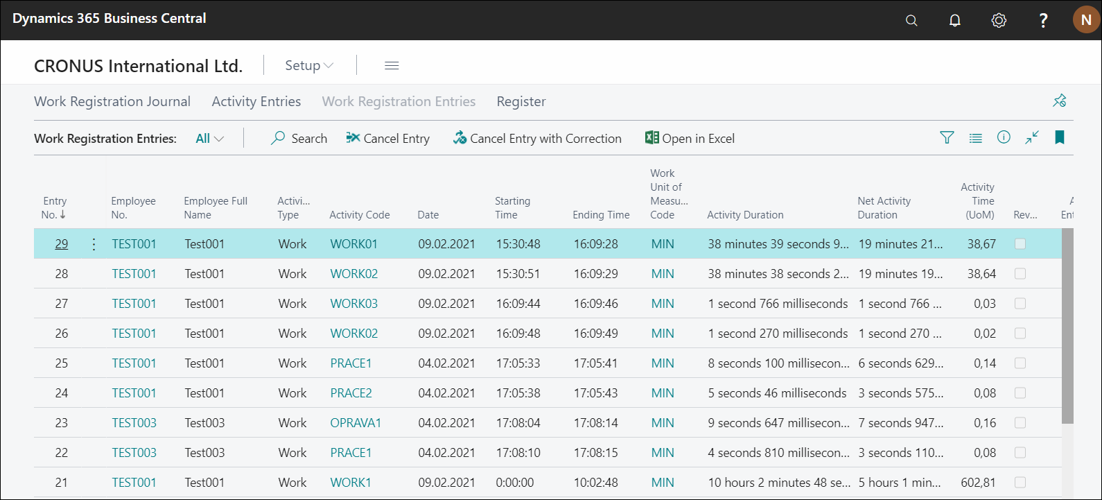
Task: Click the collapse page arrows icon
Action: [x=1032, y=137]
